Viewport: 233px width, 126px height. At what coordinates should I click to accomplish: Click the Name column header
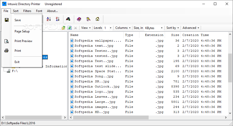point(96,35)
